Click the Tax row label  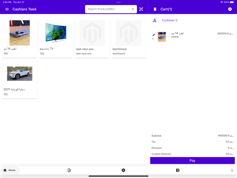coord(153,142)
